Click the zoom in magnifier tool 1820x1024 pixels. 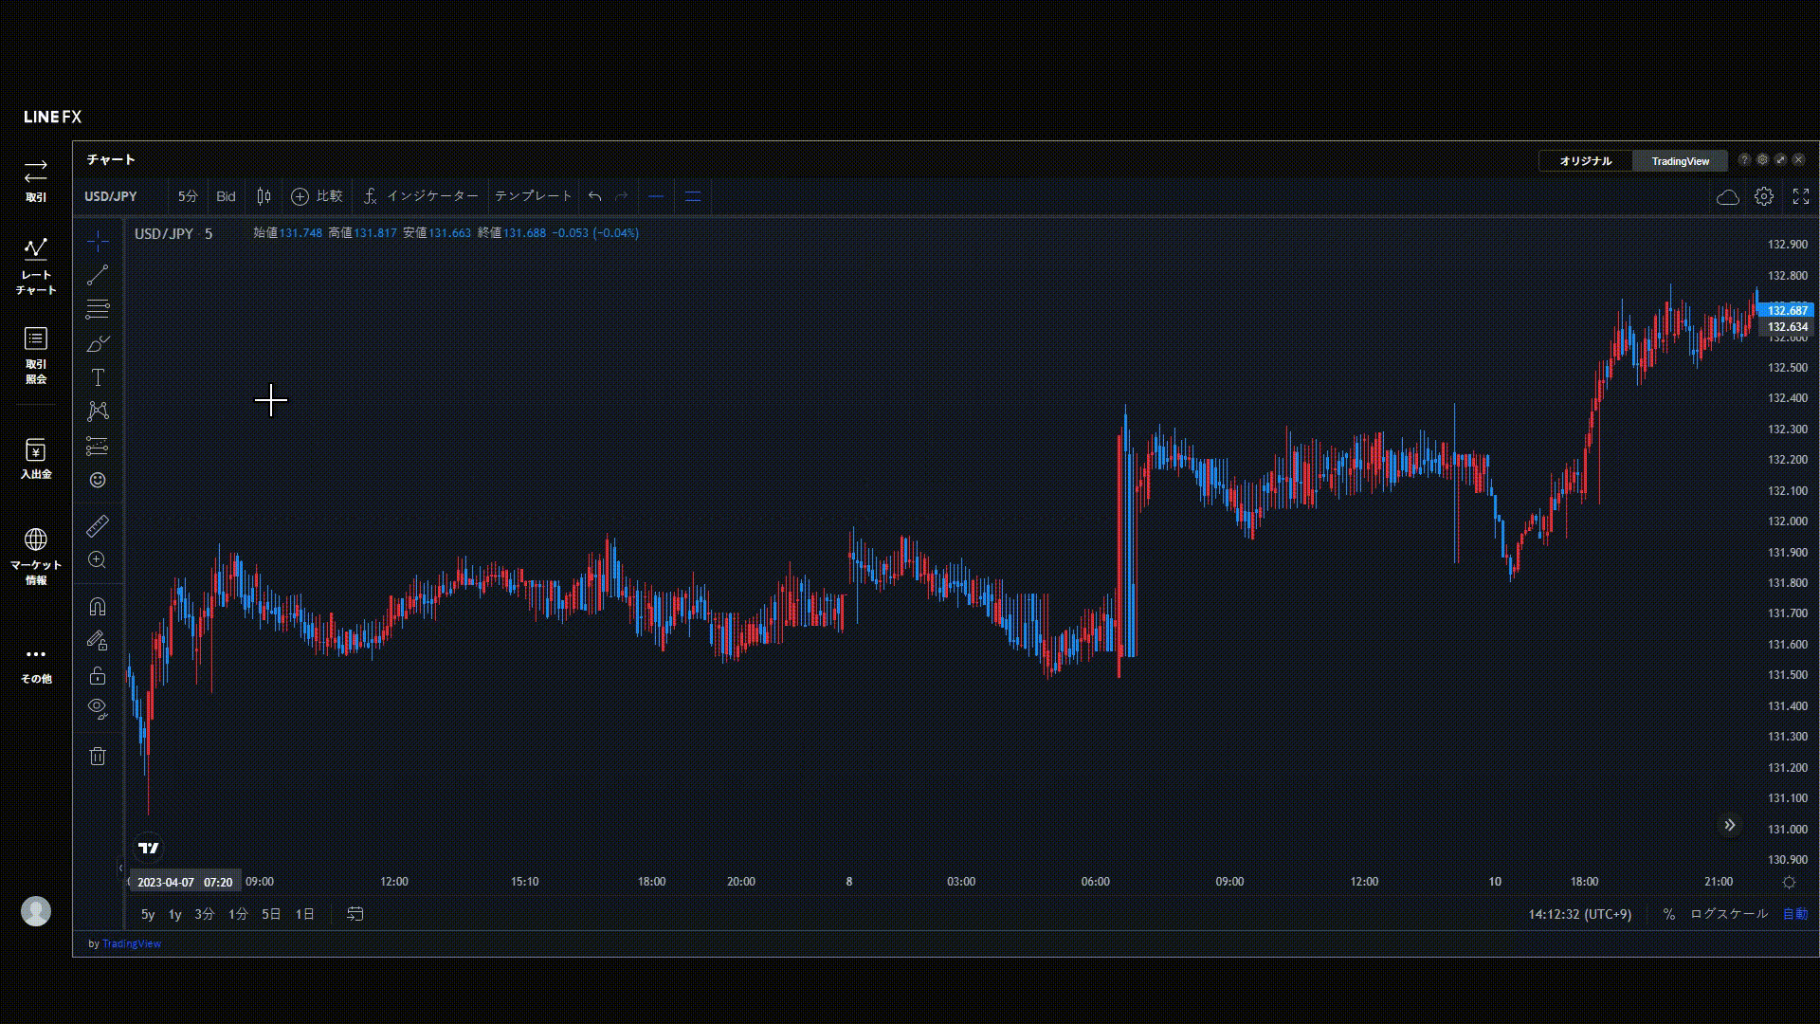tap(98, 560)
